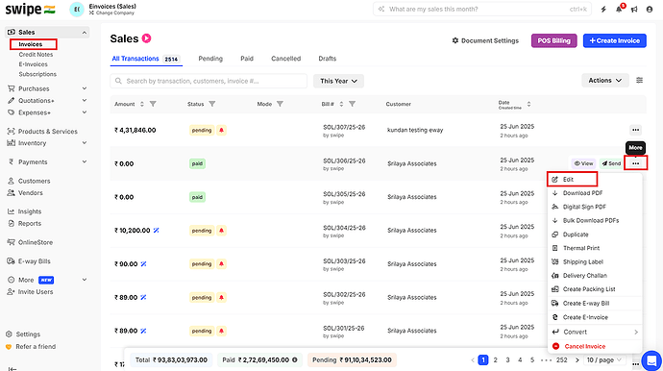The image size is (663, 371).
Task: Open Credit Notes in sidebar
Action: (x=36, y=55)
